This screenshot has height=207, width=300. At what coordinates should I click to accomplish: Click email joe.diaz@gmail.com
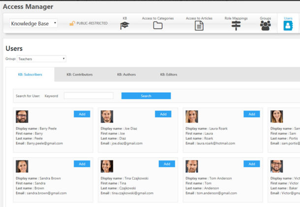[x=127, y=143]
